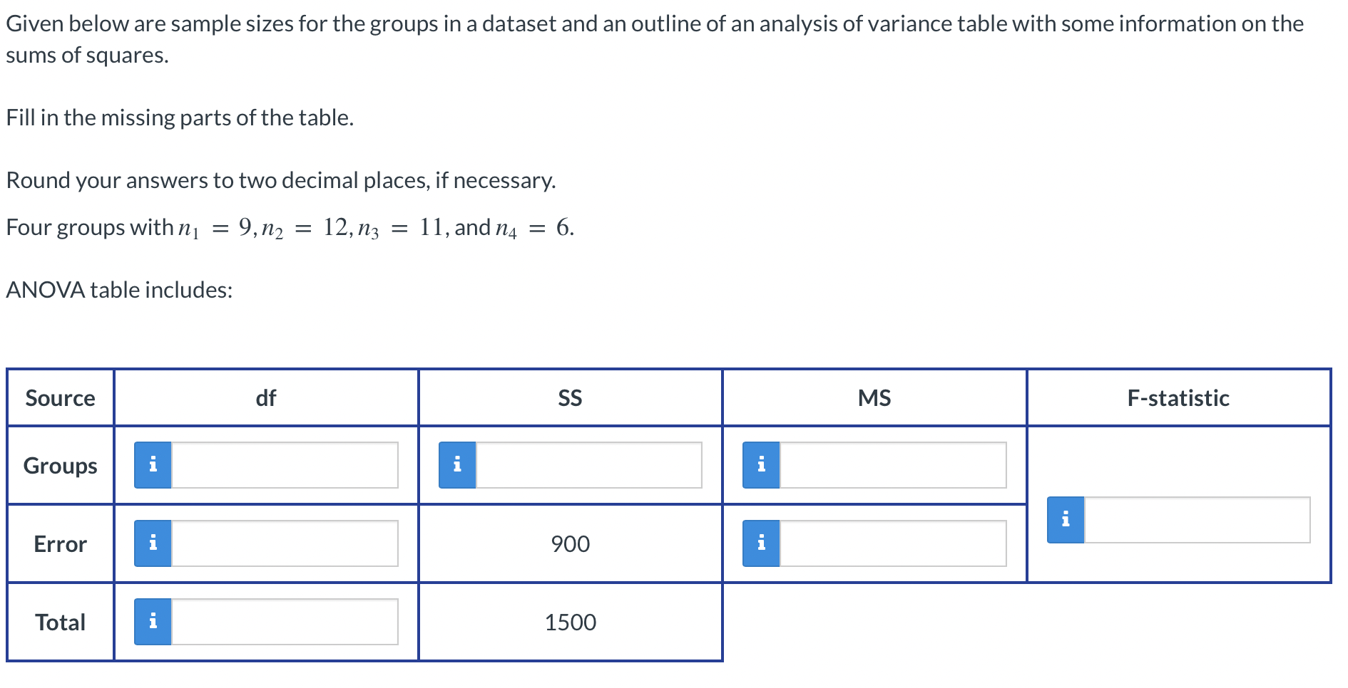Viewport: 1348px width, 688px height.
Task: Click the Source column header
Action: [60, 397]
